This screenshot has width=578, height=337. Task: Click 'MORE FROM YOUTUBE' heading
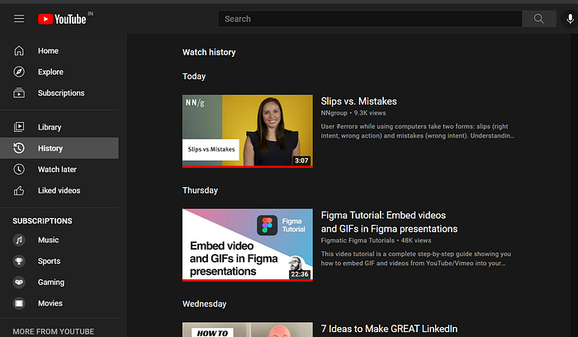(x=53, y=331)
